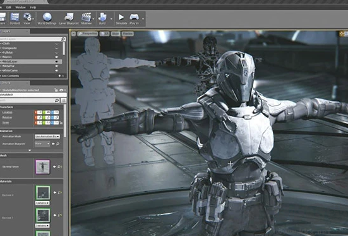Browse to Animation Blueprint with magnifier icon
Image resolution: width=348 pixels, height=236 pixels.
point(57,144)
